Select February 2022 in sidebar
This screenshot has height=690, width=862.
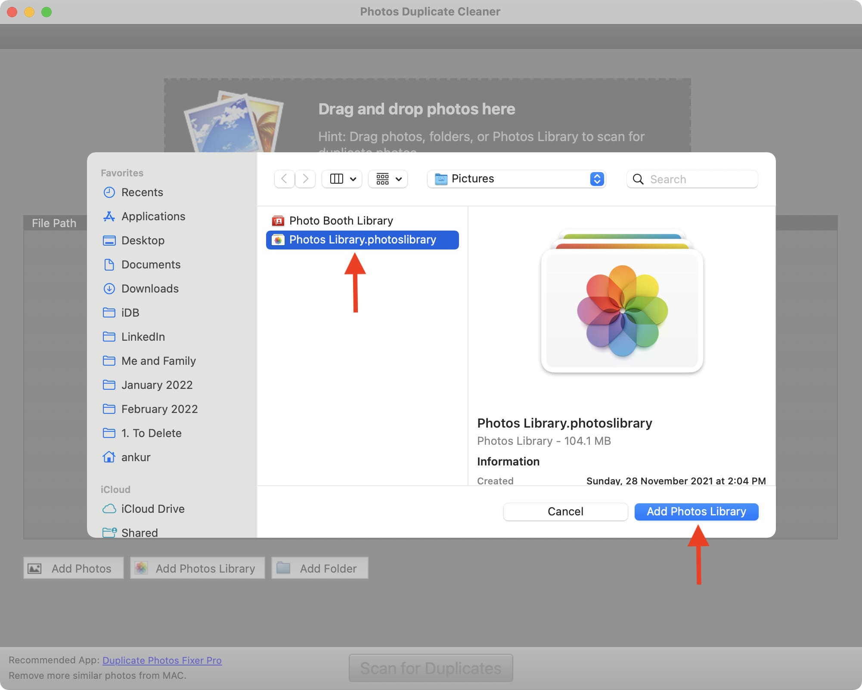coord(172,409)
